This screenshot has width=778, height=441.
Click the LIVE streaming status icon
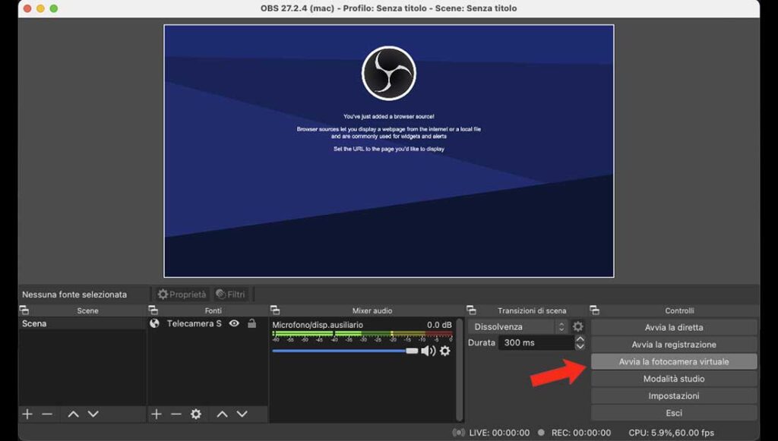[x=459, y=433]
